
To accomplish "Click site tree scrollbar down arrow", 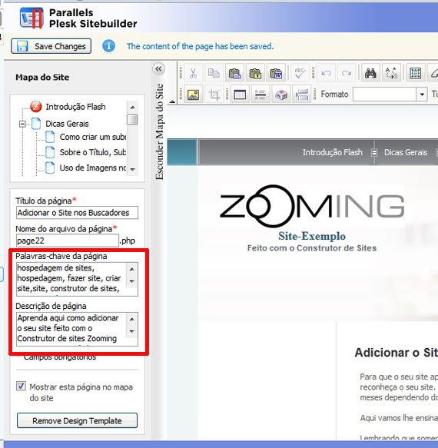I will click(x=132, y=169).
